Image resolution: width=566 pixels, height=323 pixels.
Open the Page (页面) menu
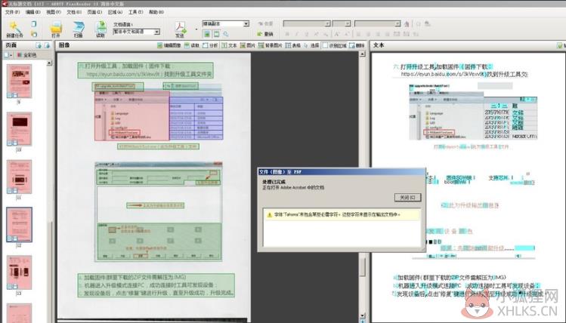pos(94,12)
